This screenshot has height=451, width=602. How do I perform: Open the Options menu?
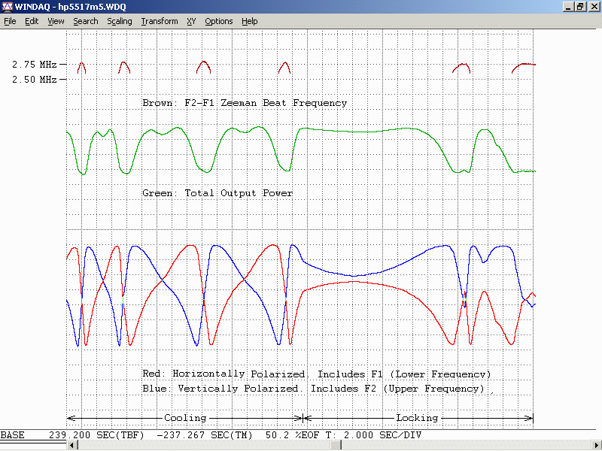pos(218,21)
